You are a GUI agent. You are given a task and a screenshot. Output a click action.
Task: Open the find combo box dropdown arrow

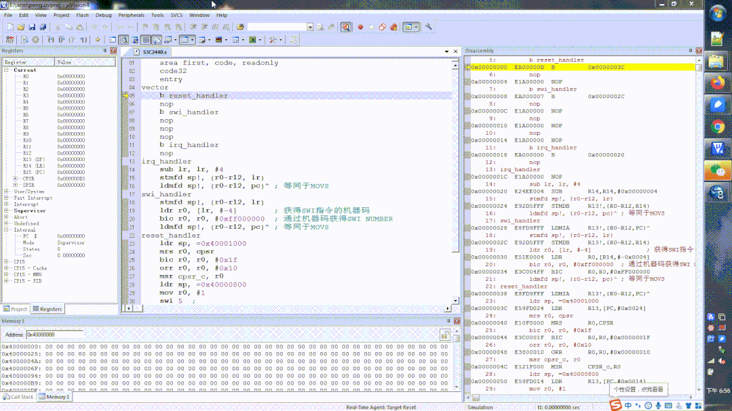[310, 27]
